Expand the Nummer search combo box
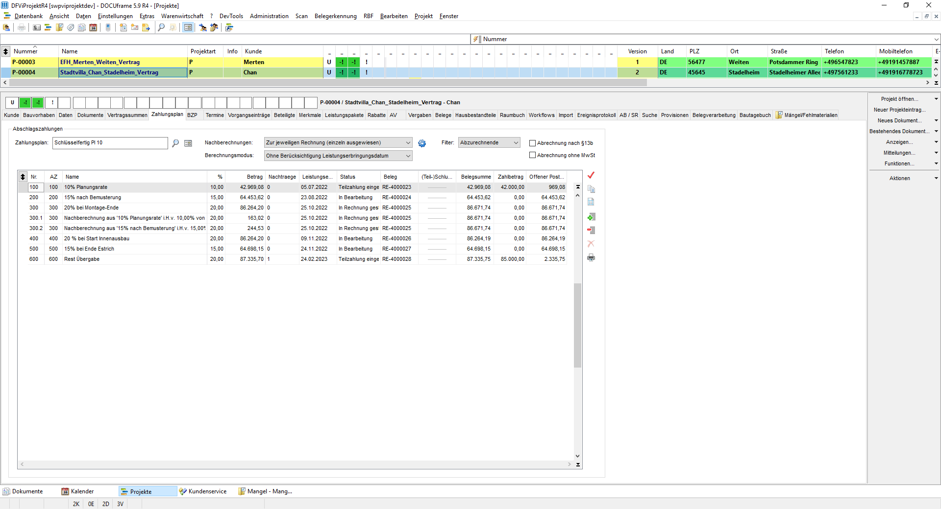 click(936, 39)
